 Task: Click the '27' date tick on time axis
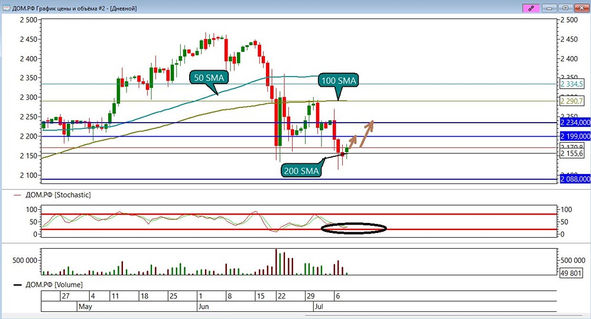(66, 296)
